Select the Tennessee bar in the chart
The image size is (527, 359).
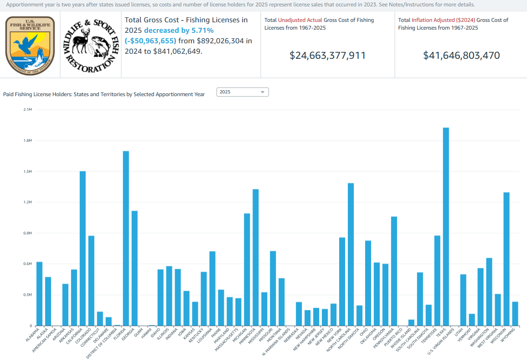pyautogui.click(x=437, y=281)
